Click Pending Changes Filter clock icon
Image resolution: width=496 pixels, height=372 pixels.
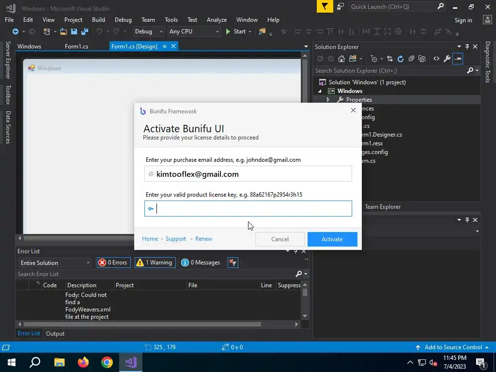point(374,59)
